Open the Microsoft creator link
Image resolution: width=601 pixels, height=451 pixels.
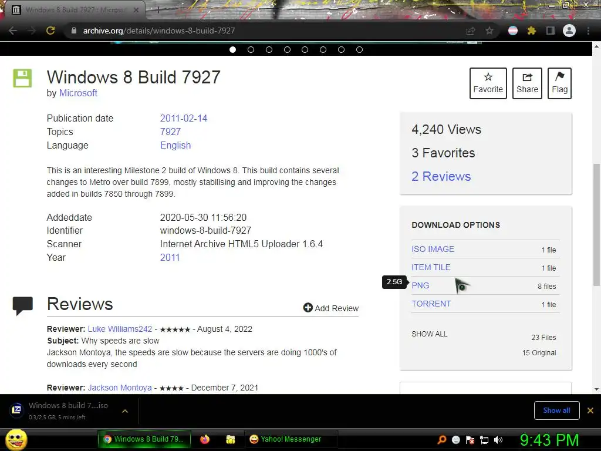click(78, 93)
